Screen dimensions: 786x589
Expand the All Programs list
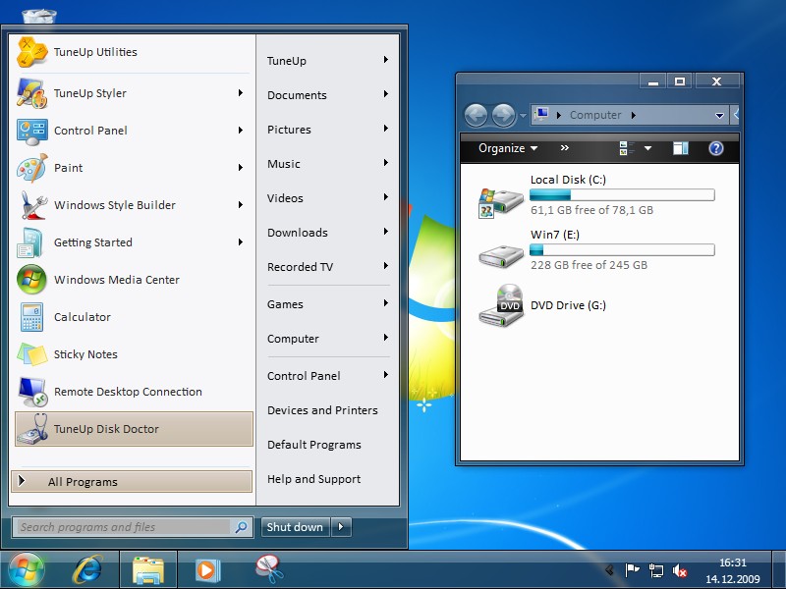tap(132, 482)
